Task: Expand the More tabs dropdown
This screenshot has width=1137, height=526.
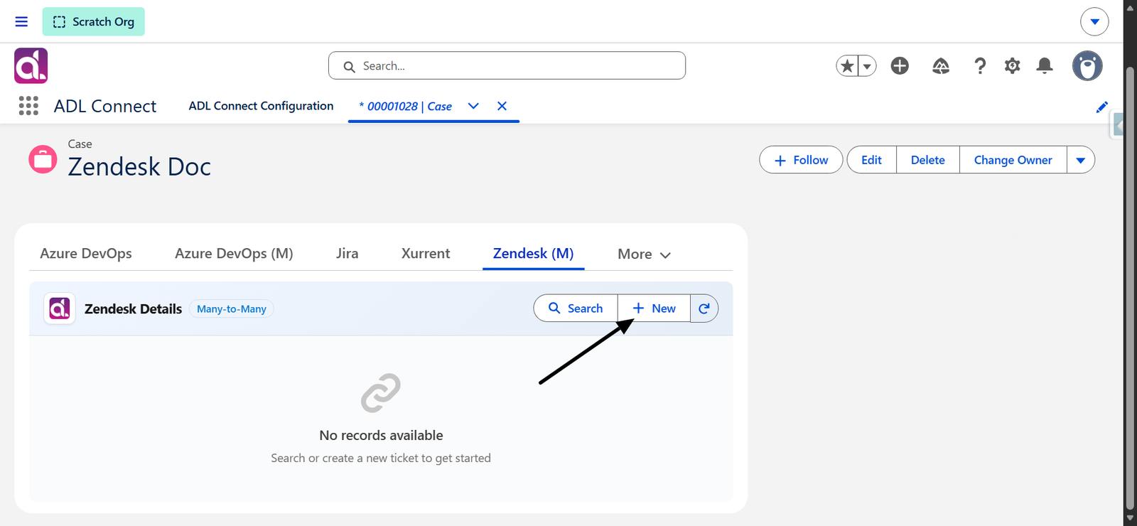Action: pos(644,254)
